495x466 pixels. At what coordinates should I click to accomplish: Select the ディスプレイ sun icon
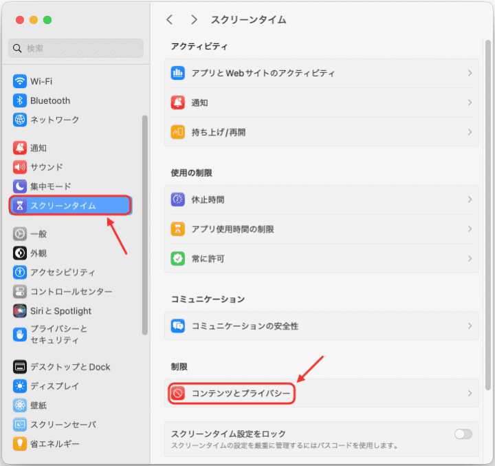pyautogui.click(x=19, y=386)
